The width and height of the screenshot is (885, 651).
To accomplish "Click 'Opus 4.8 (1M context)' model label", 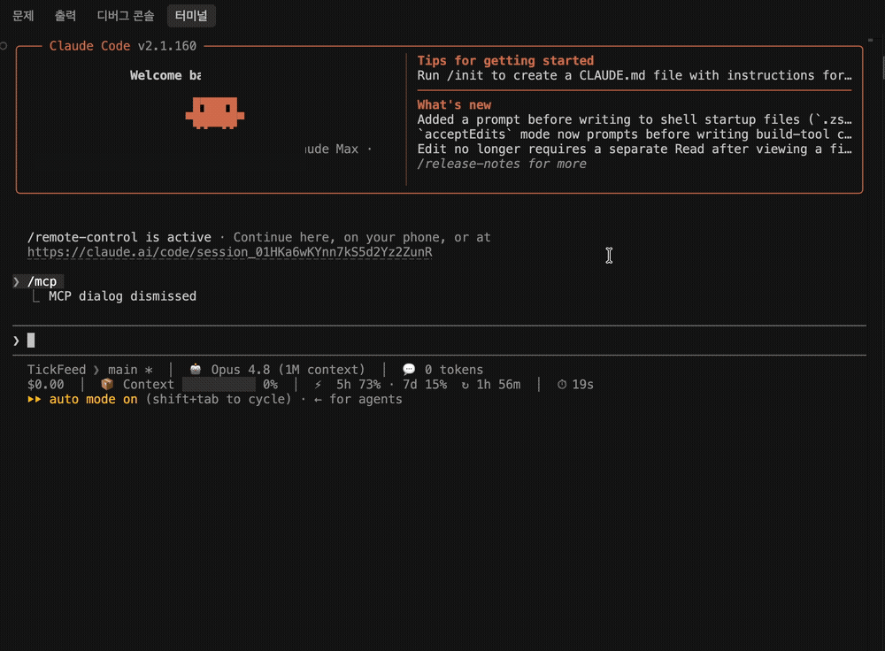I will (288, 370).
